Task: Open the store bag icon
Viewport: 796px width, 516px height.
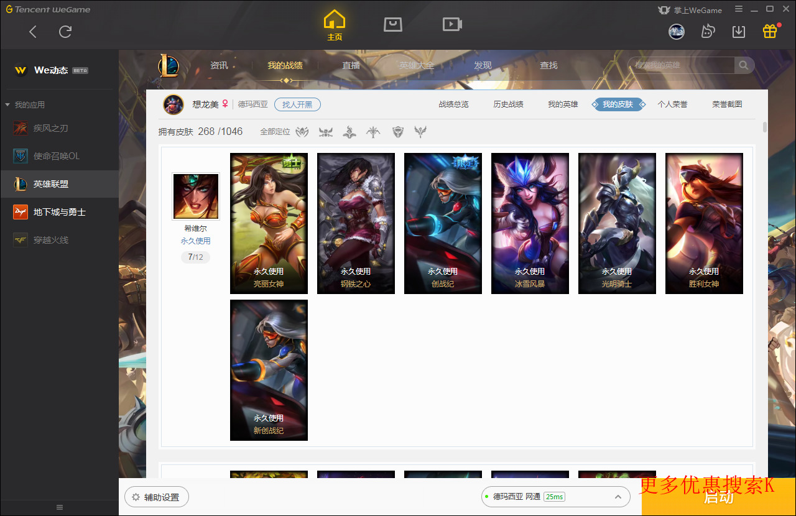Action: point(392,24)
